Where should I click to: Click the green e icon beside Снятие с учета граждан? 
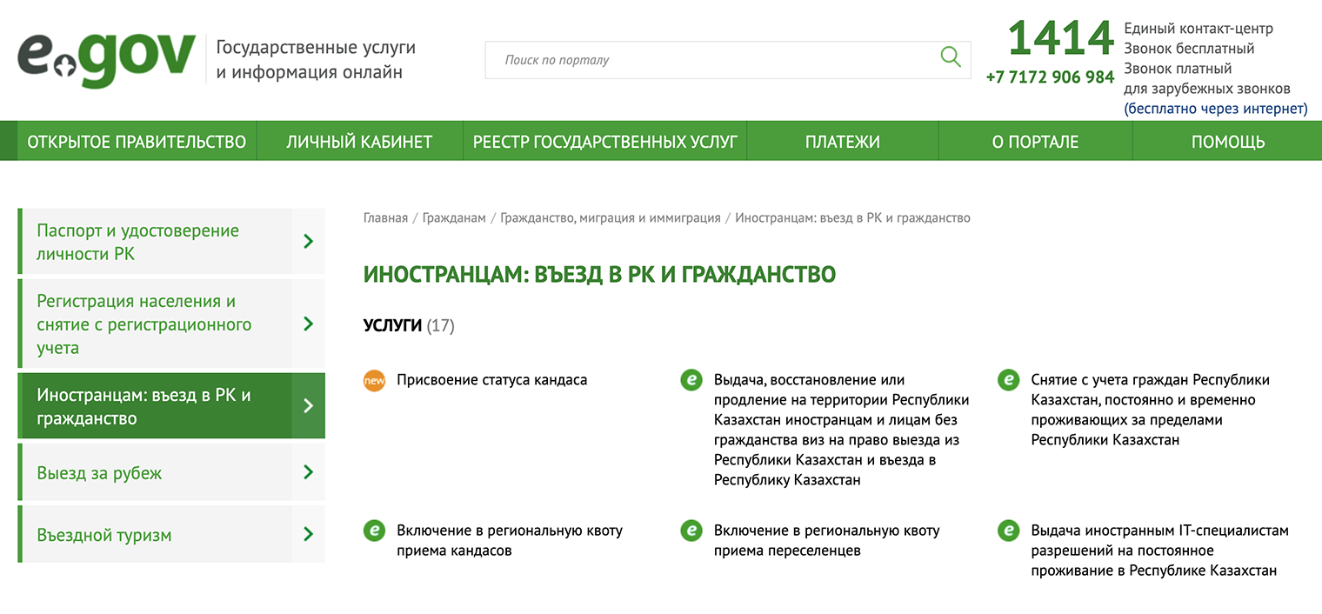coord(1008,380)
